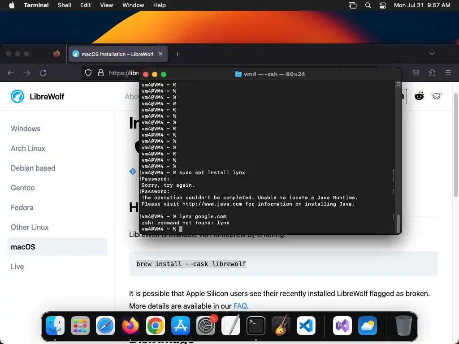
Task: Open TextEdit from the Dock
Action: click(231, 326)
